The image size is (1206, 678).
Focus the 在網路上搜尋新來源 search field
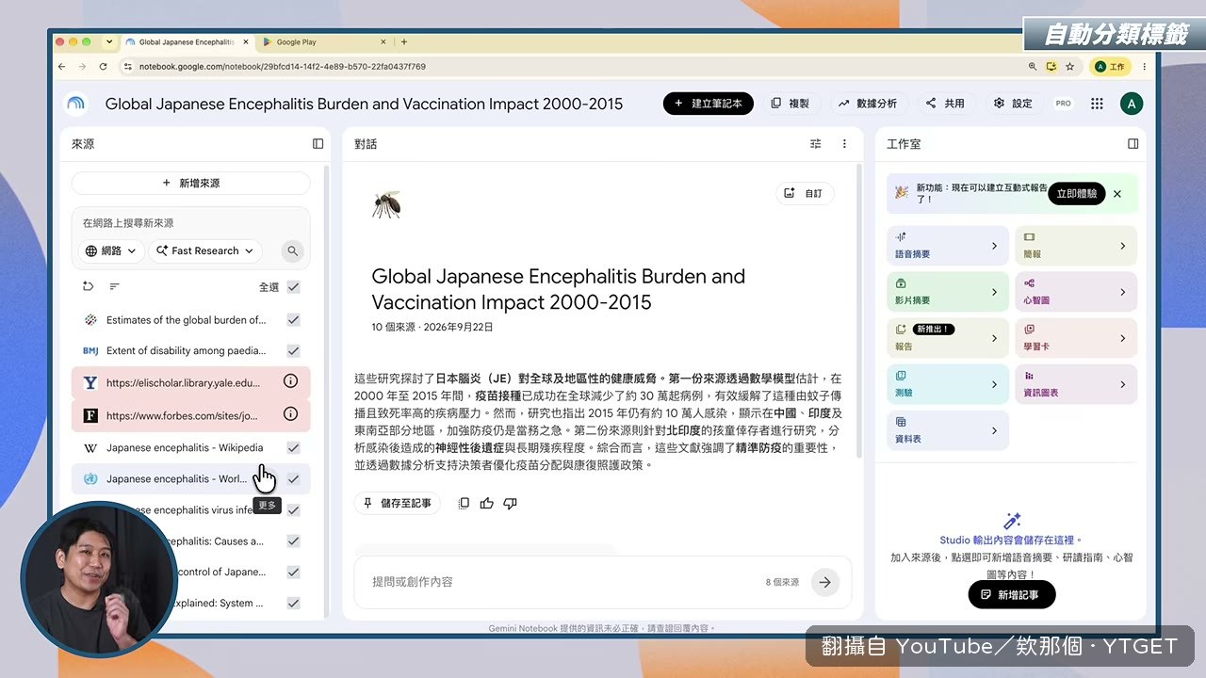coord(190,223)
